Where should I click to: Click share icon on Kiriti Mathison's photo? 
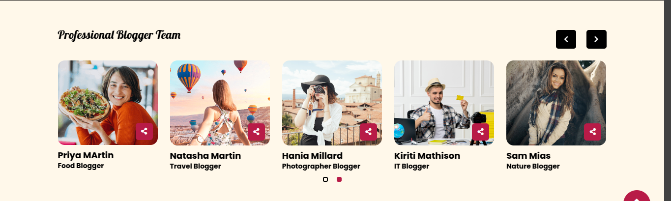480,131
